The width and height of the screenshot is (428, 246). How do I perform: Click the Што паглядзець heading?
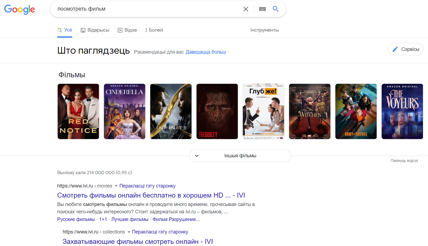94,51
